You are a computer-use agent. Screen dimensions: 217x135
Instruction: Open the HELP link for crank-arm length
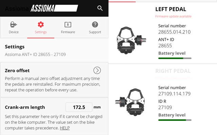65,128
